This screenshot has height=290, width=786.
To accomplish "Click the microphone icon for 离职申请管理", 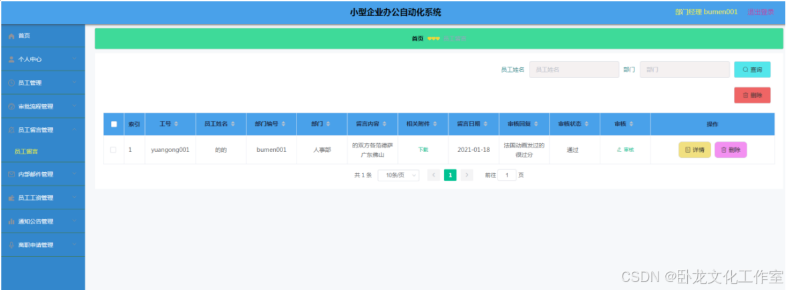I will tap(11, 245).
